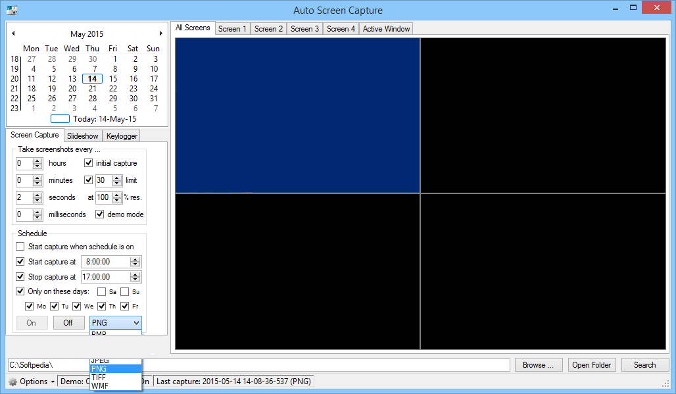Image resolution: width=676 pixels, height=394 pixels.
Task: Click the Last capture status text
Action: pos(233,381)
